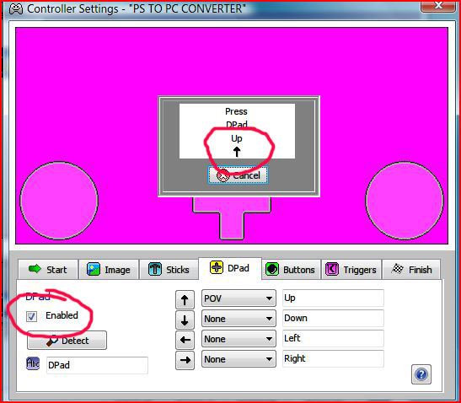The height and width of the screenshot is (403, 461).
Task: Click the Up label text field
Action: tap(333, 298)
